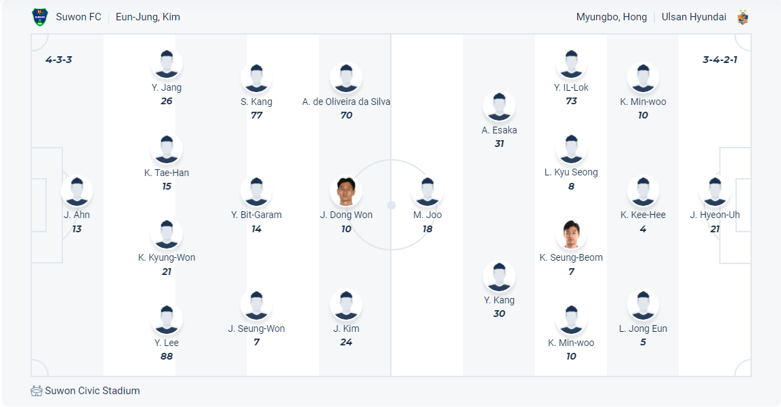Select goalkeeper J. Hyeon-Uh's avatar icon

(715, 191)
